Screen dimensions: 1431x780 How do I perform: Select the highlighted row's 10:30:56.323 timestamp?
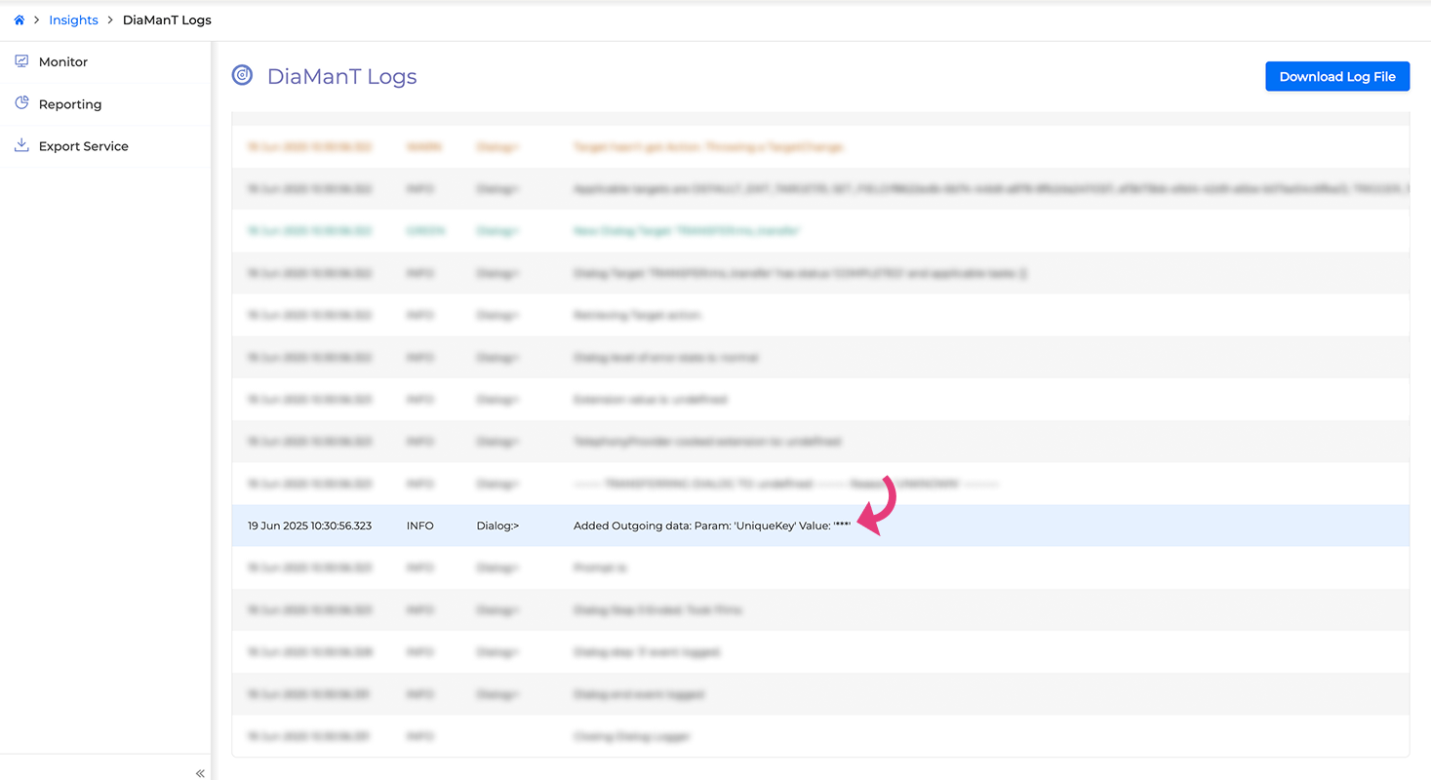[309, 526]
